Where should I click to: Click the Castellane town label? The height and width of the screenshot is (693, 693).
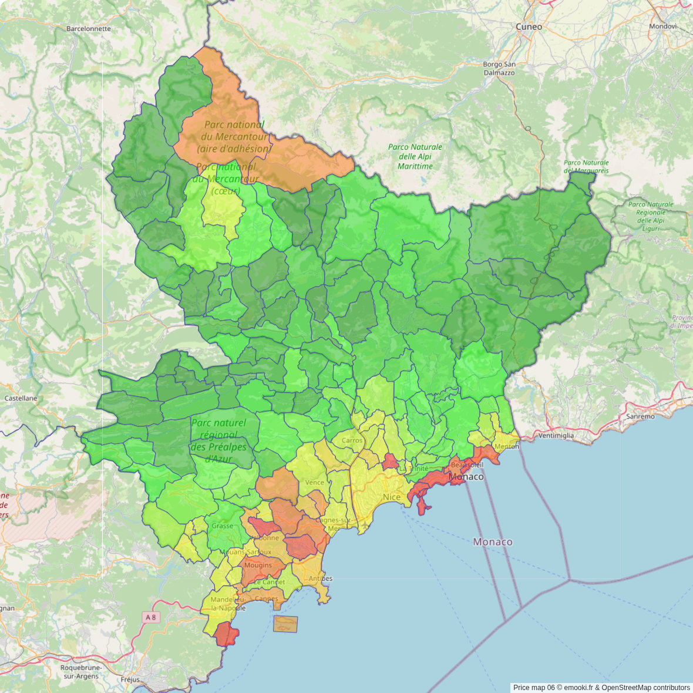(x=21, y=398)
